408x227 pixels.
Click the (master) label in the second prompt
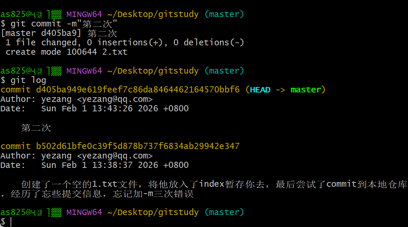[224, 71]
